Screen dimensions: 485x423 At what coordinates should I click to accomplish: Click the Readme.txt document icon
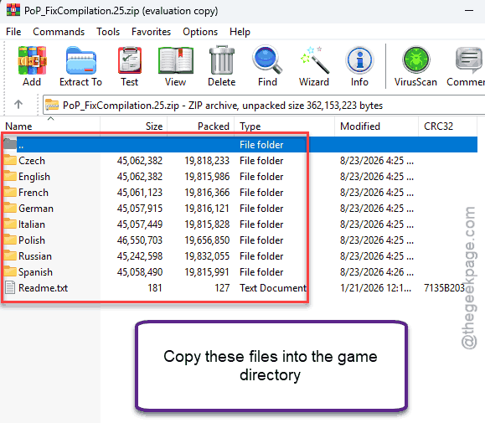pyautogui.click(x=10, y=287)
